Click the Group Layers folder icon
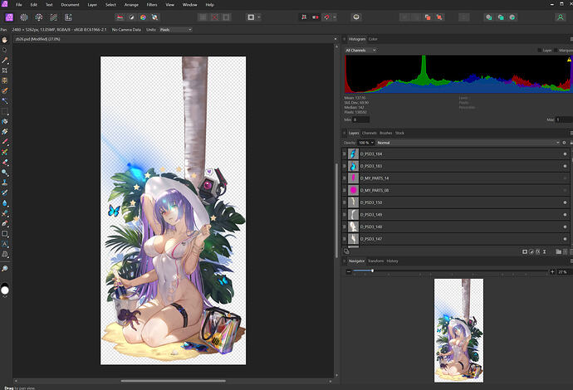 (x=558, y=251)
